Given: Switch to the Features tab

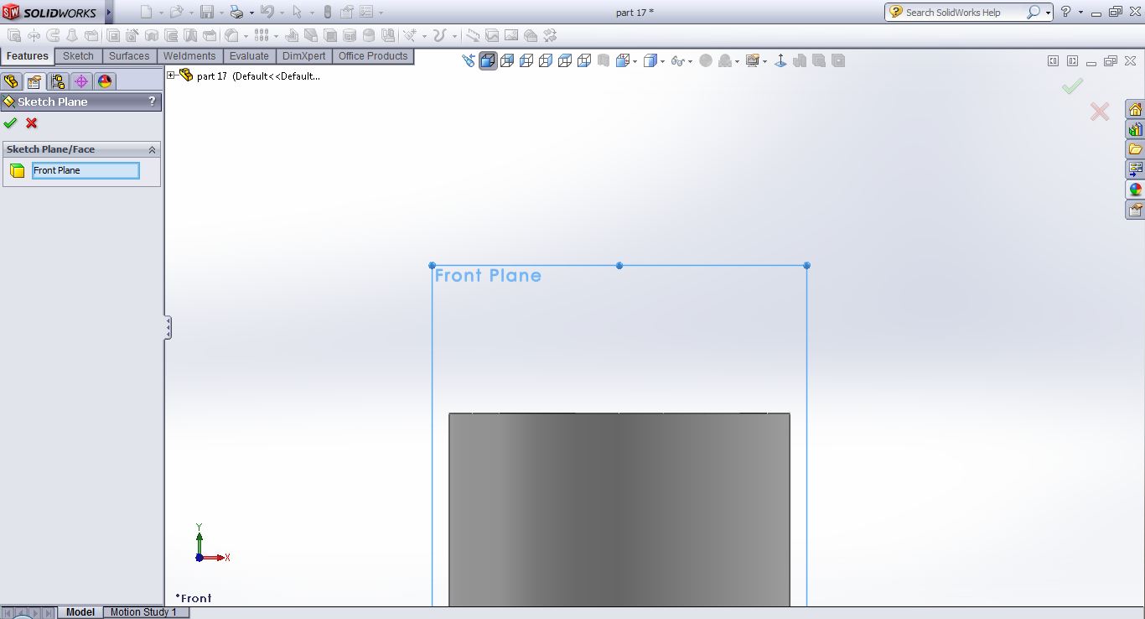Looking at the screenshot, I should coord(28,56).
